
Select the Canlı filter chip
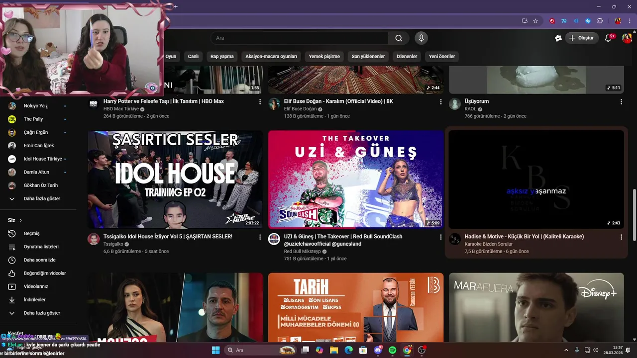pos(193,56)
